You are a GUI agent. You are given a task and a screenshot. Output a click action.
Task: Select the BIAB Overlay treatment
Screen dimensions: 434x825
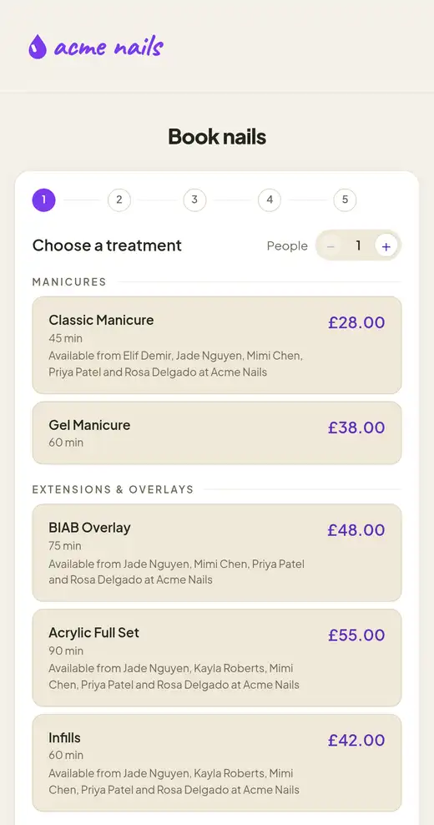coord(217,553)
